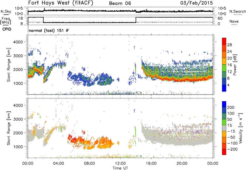Screen dimensions: 246x170
Task: Click the "10^5" tick left of N.Sky panel
Action: pos(19,8)
